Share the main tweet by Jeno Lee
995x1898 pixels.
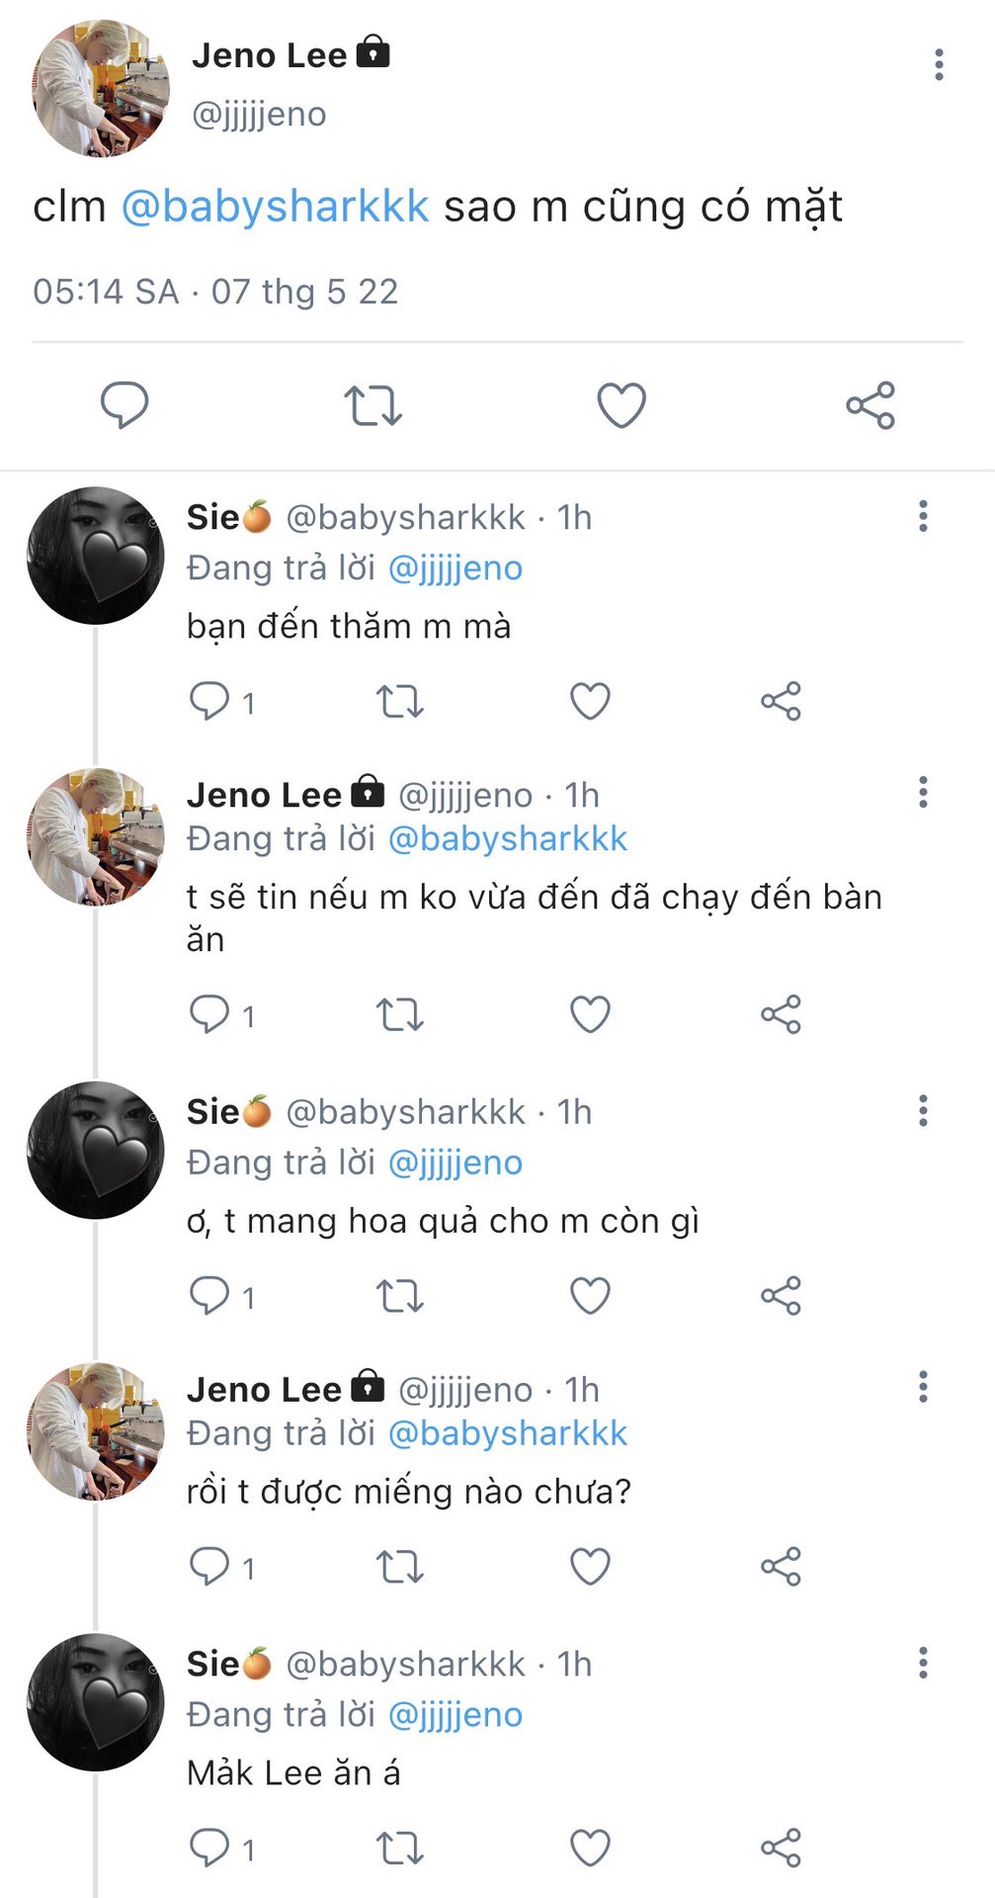click(x=871, y=405)
